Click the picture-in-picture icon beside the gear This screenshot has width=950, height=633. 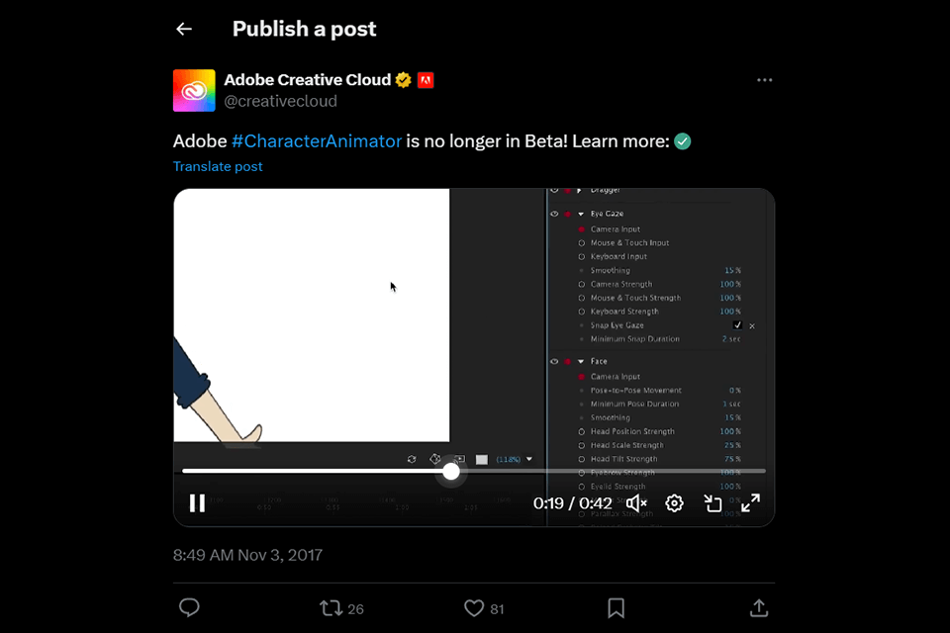point(712,503)
